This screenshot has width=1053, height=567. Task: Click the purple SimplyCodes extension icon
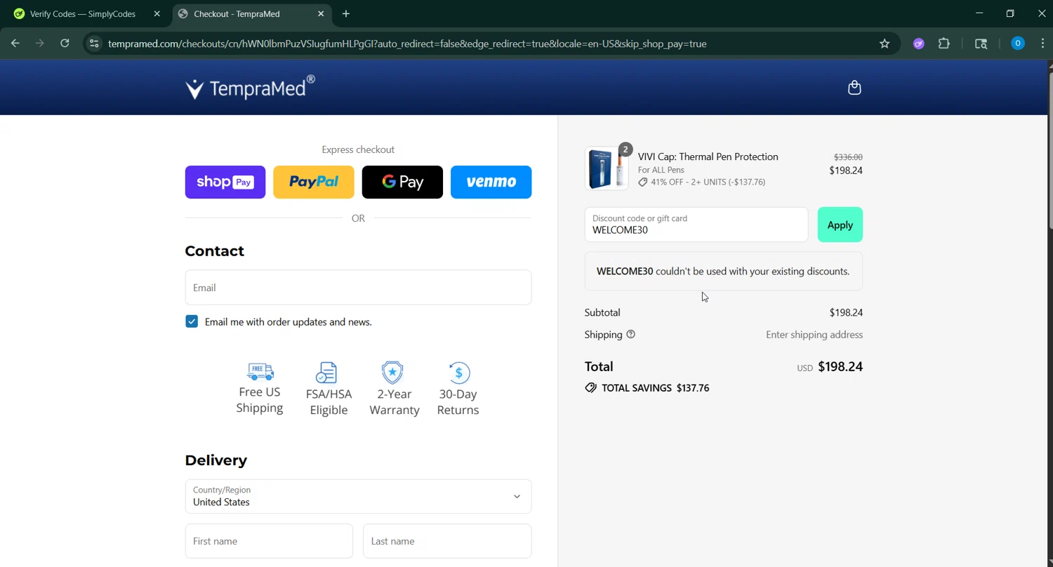pos(918,44)
